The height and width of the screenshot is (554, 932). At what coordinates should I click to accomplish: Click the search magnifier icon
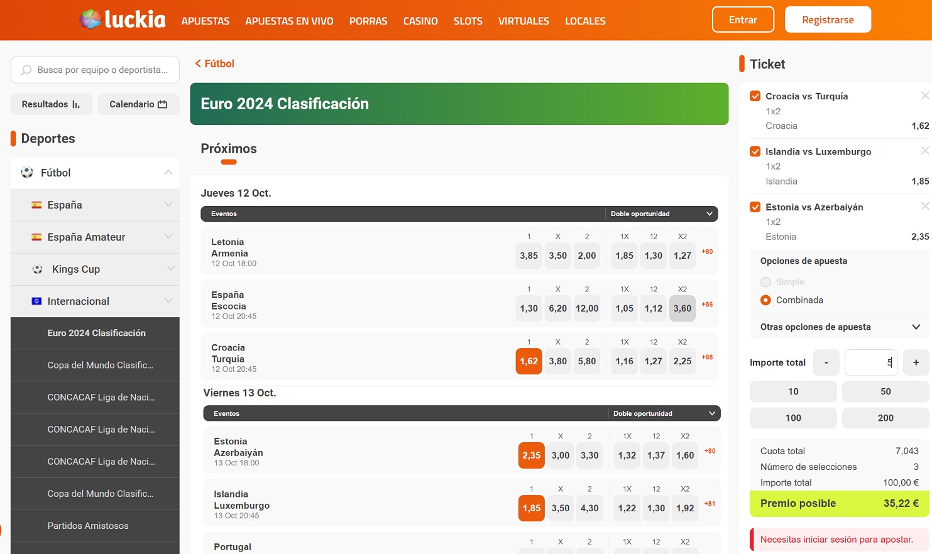click(26, 70)
